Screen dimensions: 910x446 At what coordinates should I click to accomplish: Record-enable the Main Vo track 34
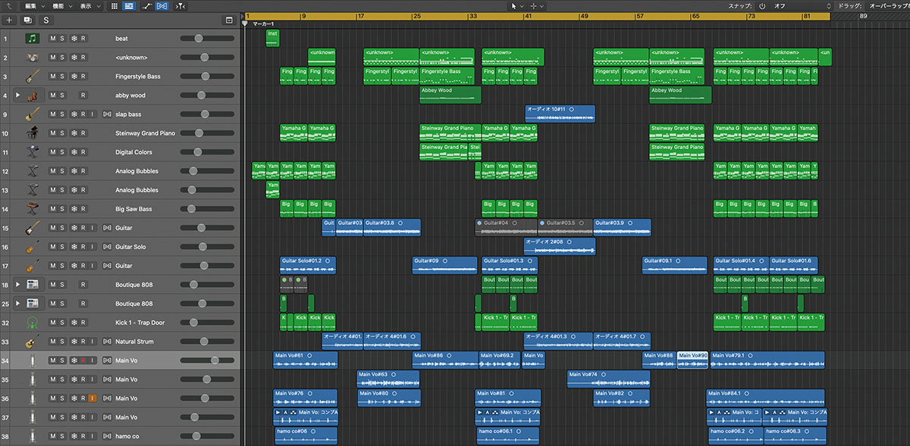coord(83,360)
